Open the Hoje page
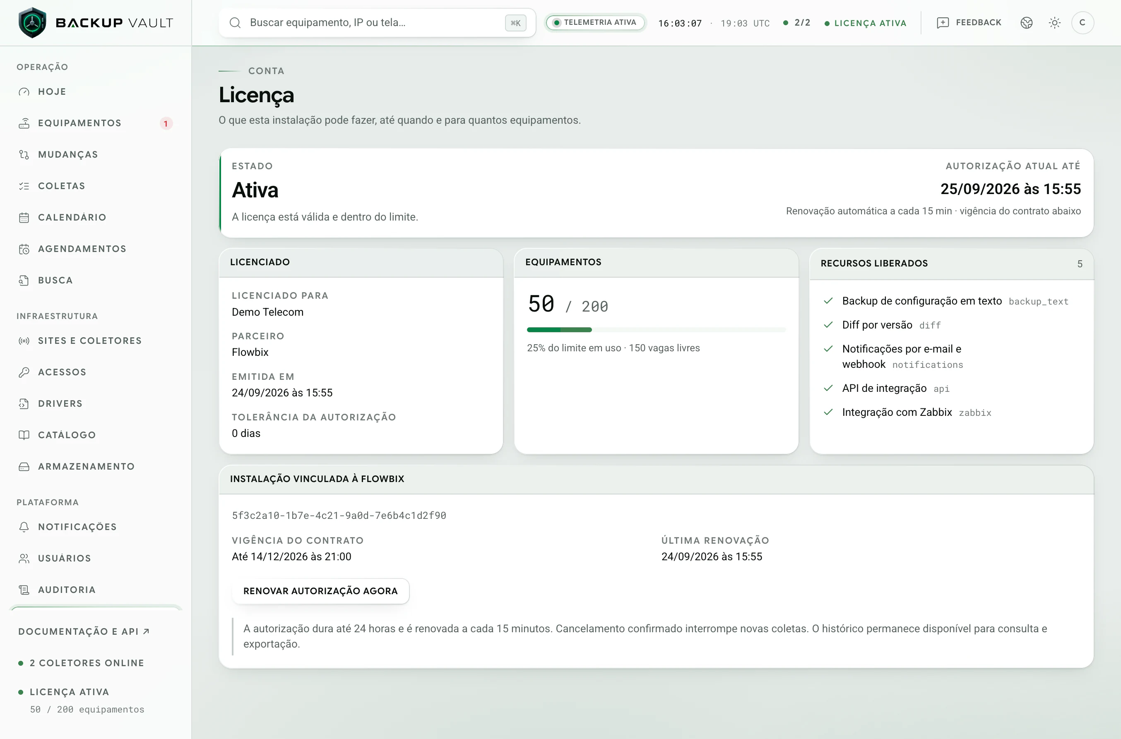 coord(95,92)
